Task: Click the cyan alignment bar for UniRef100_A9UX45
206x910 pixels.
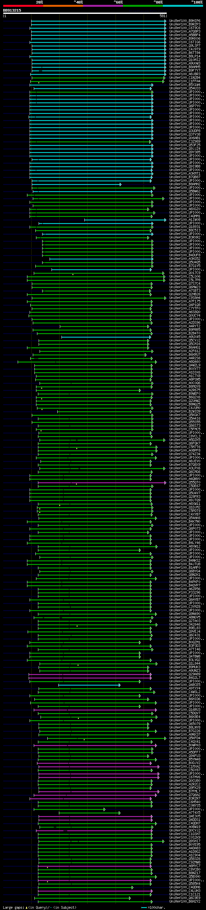Action: pos(106,337)
